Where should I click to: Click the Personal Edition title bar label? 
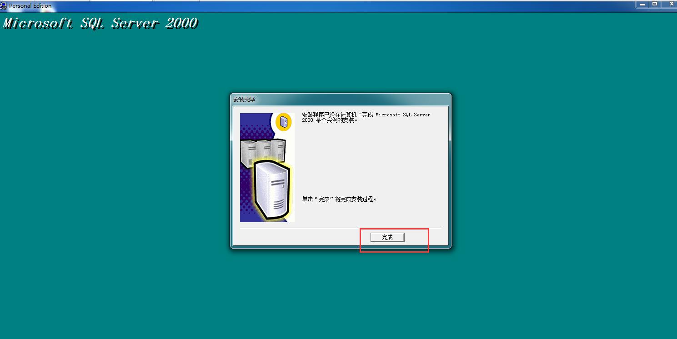tap(30, 6)
